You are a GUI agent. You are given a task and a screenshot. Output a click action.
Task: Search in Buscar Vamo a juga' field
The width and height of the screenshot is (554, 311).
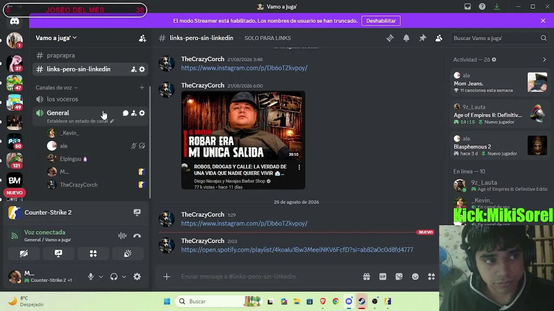pyautogui.click(x=499, y=38)
